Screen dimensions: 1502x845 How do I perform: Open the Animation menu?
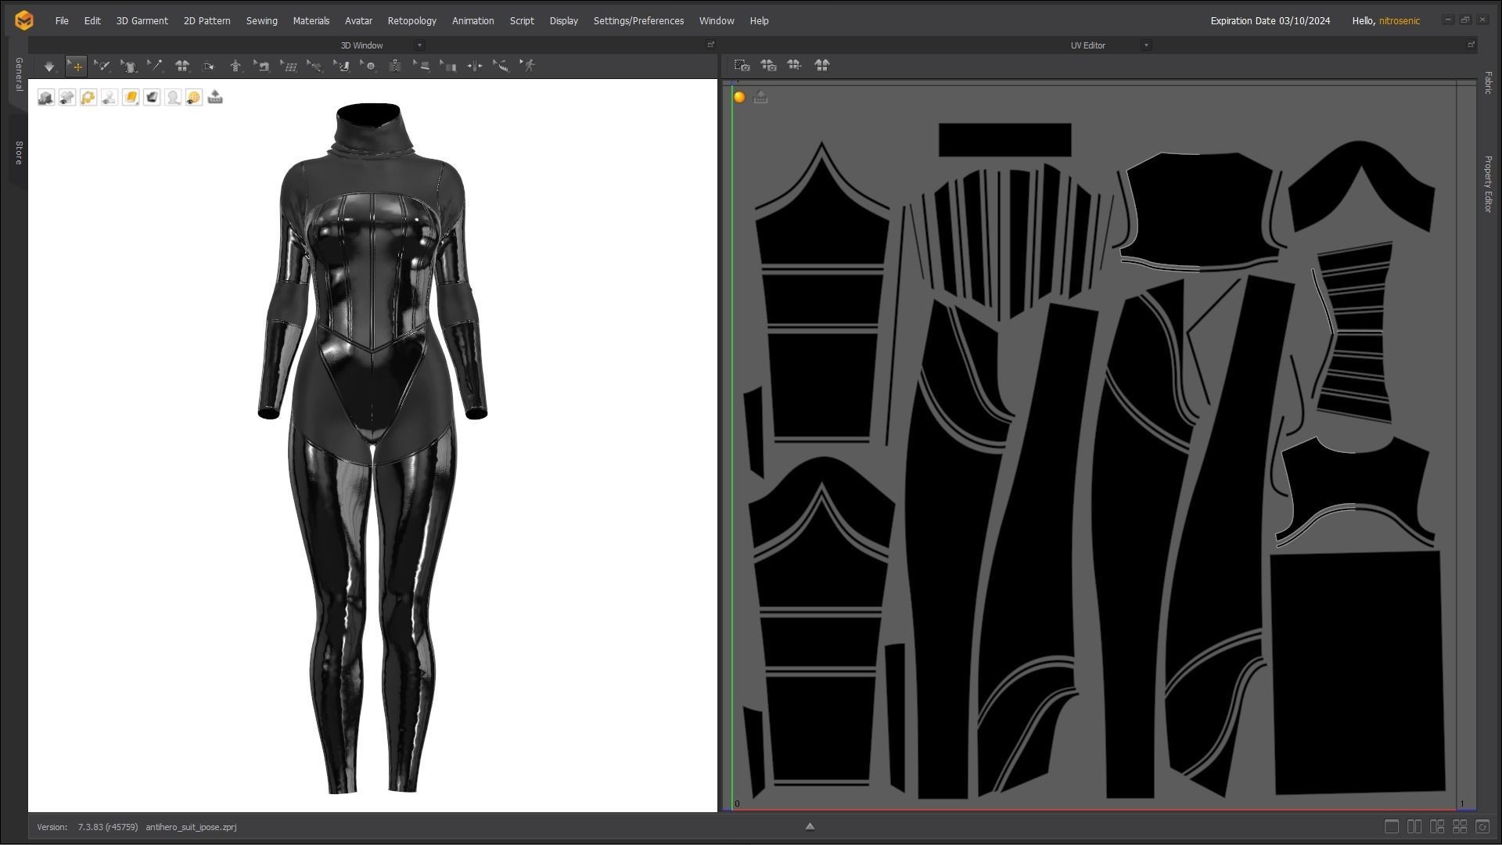(x=473, y=21)
